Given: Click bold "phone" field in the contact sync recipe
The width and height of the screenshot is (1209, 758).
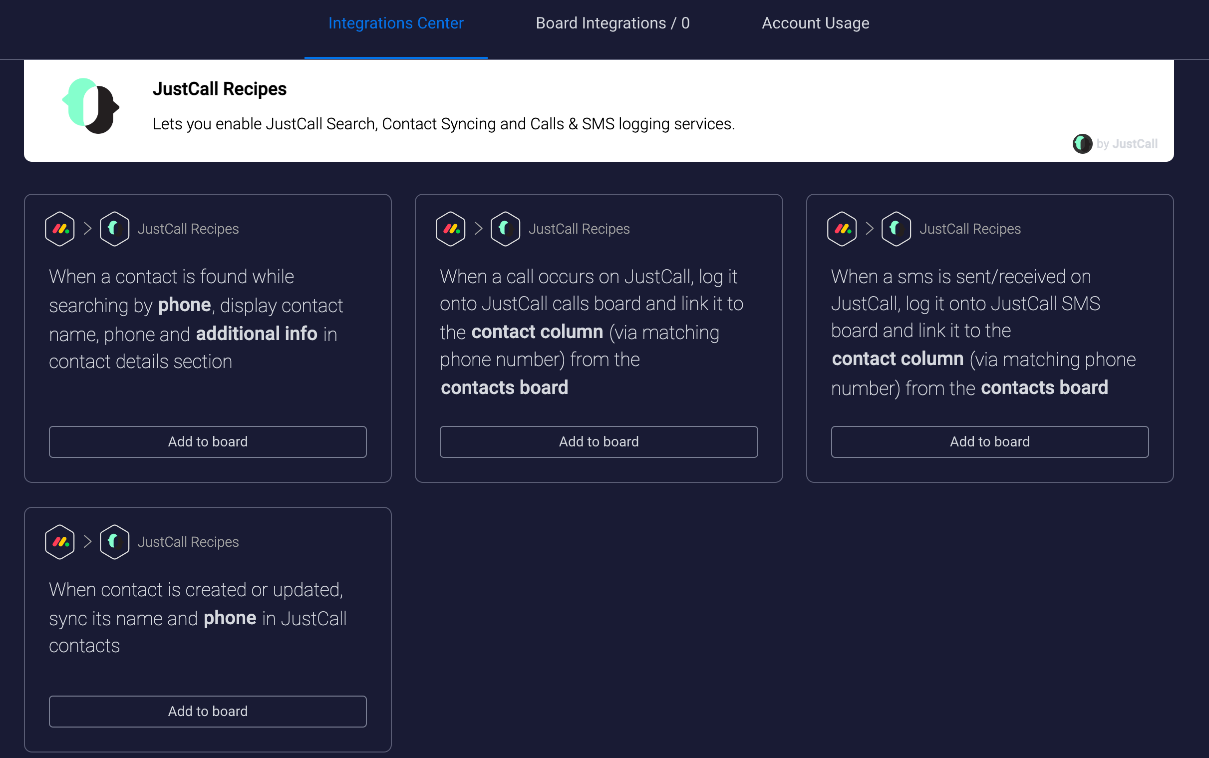Looking at the screenshot, I should (230, 618).
